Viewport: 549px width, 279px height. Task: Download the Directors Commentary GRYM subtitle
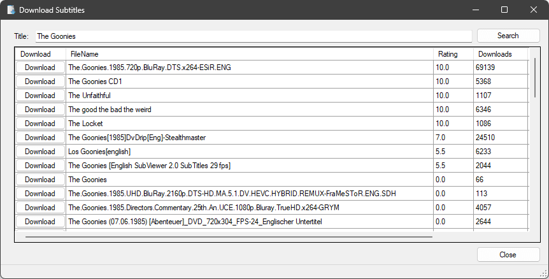(40, 208)
